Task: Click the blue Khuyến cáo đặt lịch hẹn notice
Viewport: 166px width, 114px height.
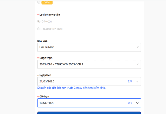Action: 71,88
